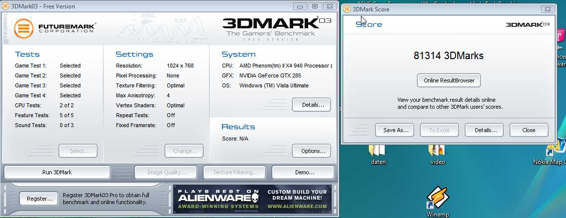Click the Settings section heading

(x=134, y=55)
